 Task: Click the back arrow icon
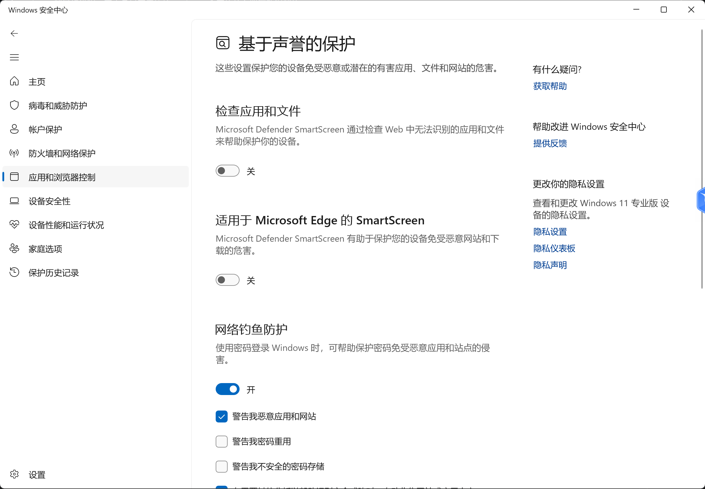click(14, 33)
